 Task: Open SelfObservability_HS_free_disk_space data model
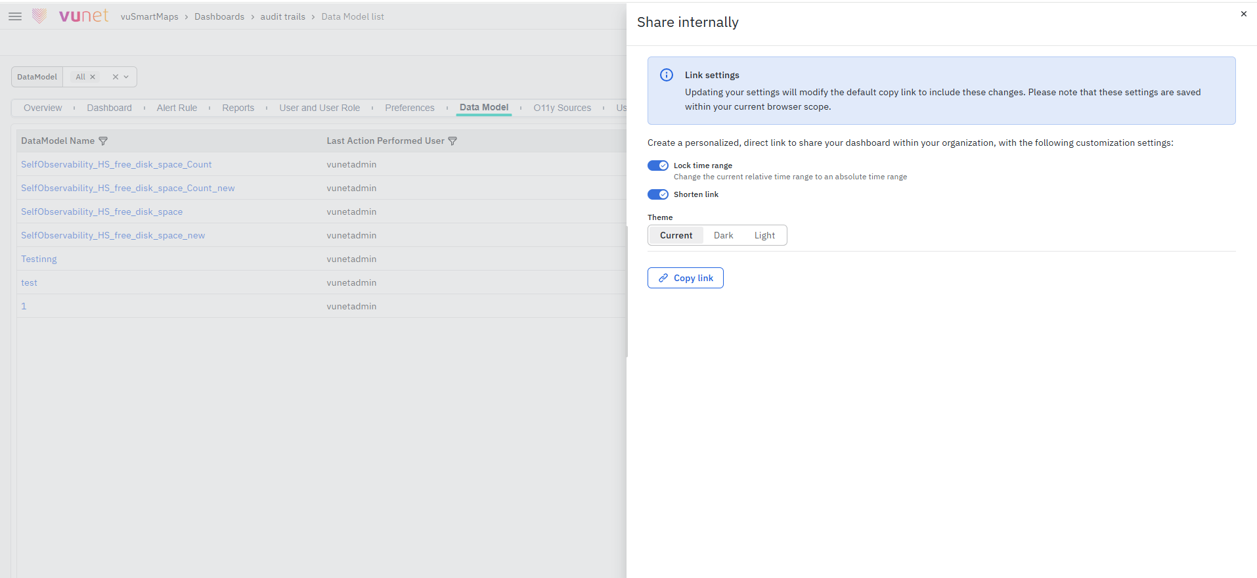click(x=102, y=211)
